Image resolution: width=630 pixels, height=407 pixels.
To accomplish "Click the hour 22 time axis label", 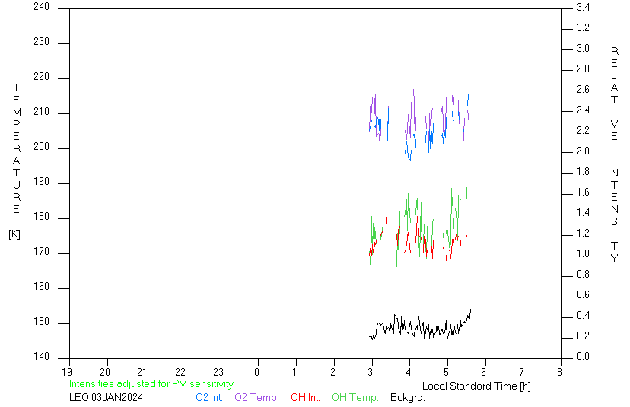I will tap(180, 372).
